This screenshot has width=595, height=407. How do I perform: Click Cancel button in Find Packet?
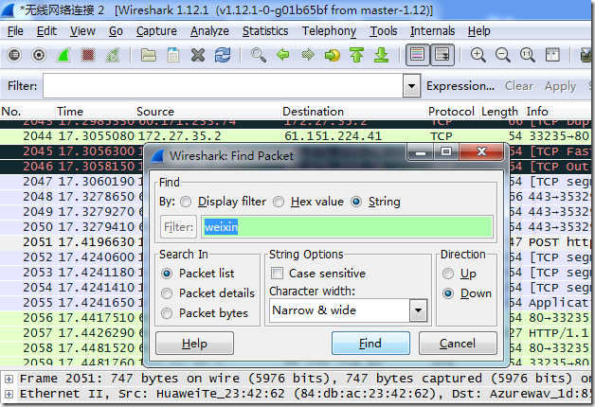pyautogui.click(x=458, y=344)
